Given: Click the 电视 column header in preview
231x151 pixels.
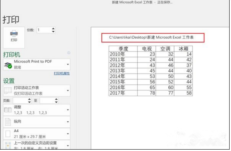Looking at the screenshot, I should point(147,49).
